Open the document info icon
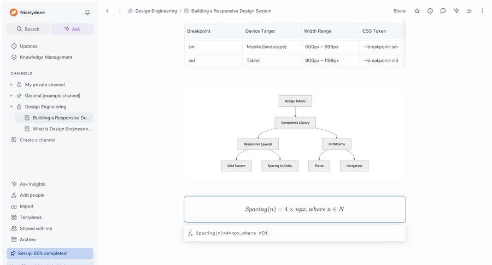The width and height of the screenshot is (492, 265). [x=430, y=11]
